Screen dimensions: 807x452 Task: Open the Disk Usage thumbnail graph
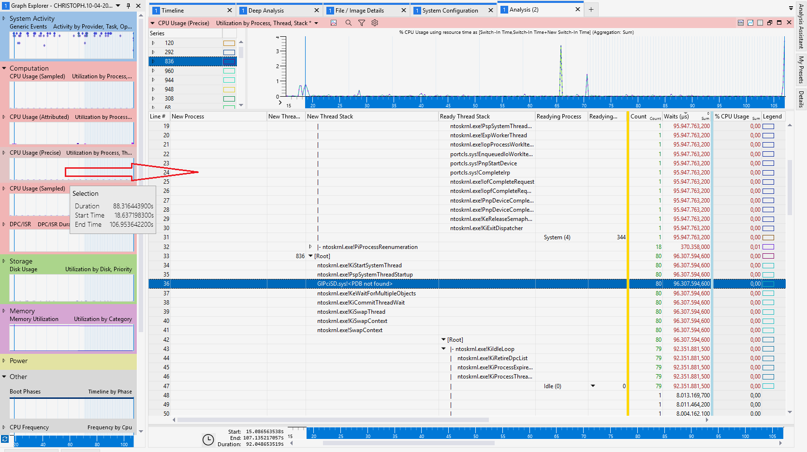(x=72, y=288)
